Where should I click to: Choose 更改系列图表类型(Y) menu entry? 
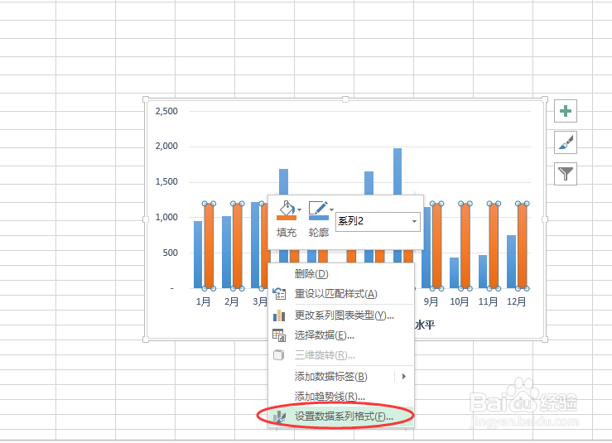click(x=340, y=315)
